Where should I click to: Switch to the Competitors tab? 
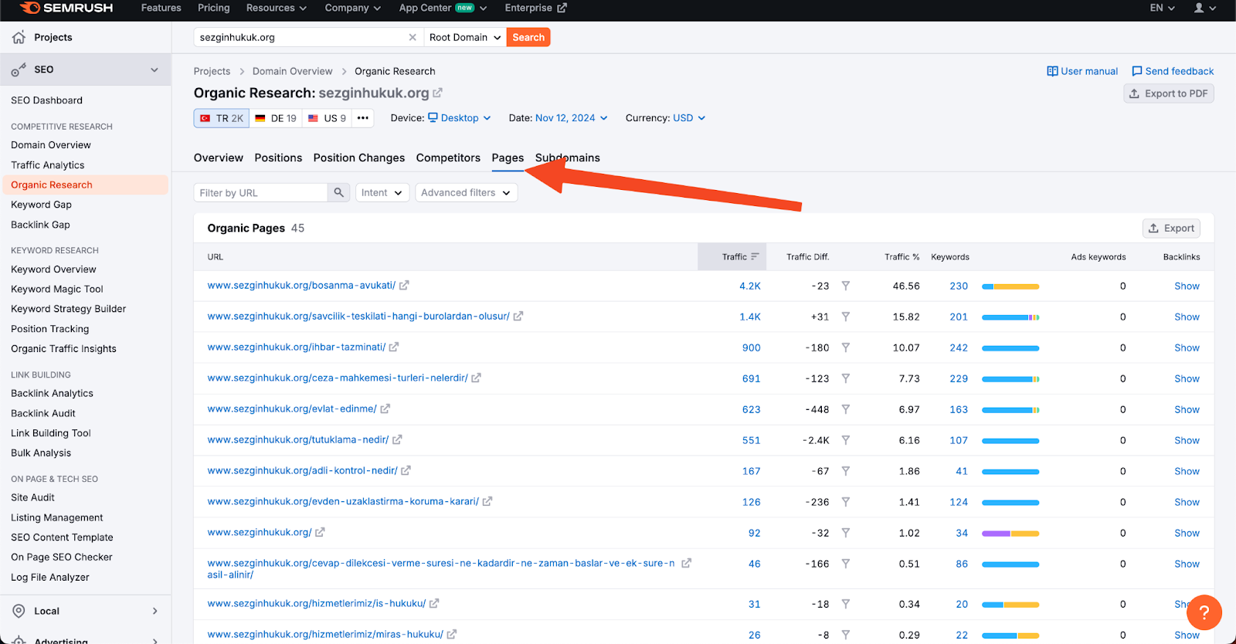[448, 158]
